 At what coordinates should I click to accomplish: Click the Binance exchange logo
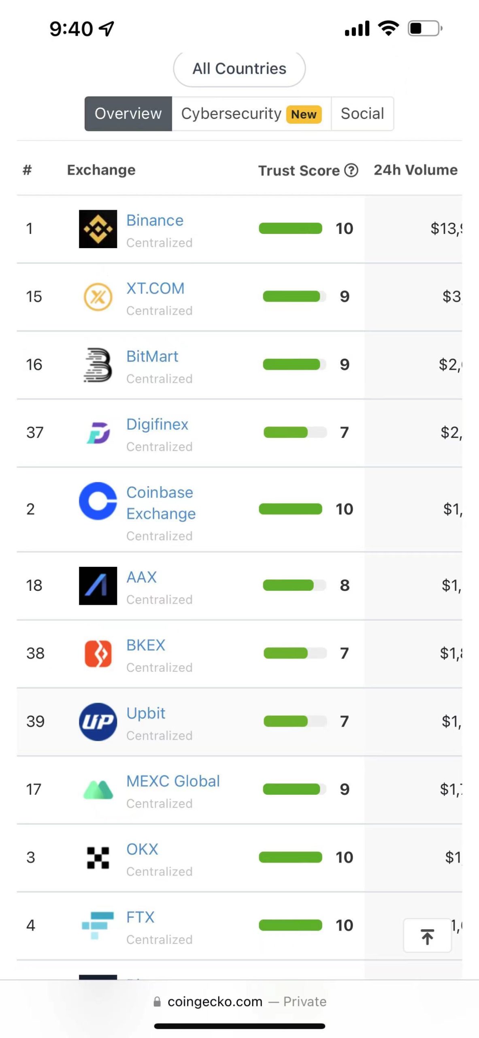98,229
